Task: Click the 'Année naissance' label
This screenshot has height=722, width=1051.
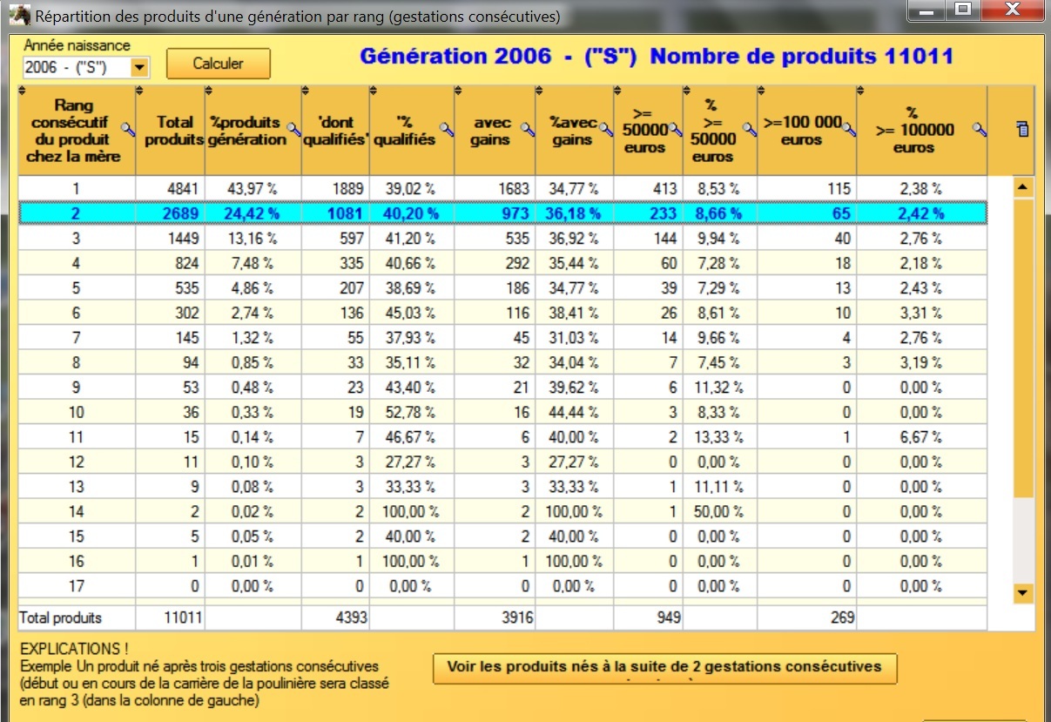Action: [77, 45]
